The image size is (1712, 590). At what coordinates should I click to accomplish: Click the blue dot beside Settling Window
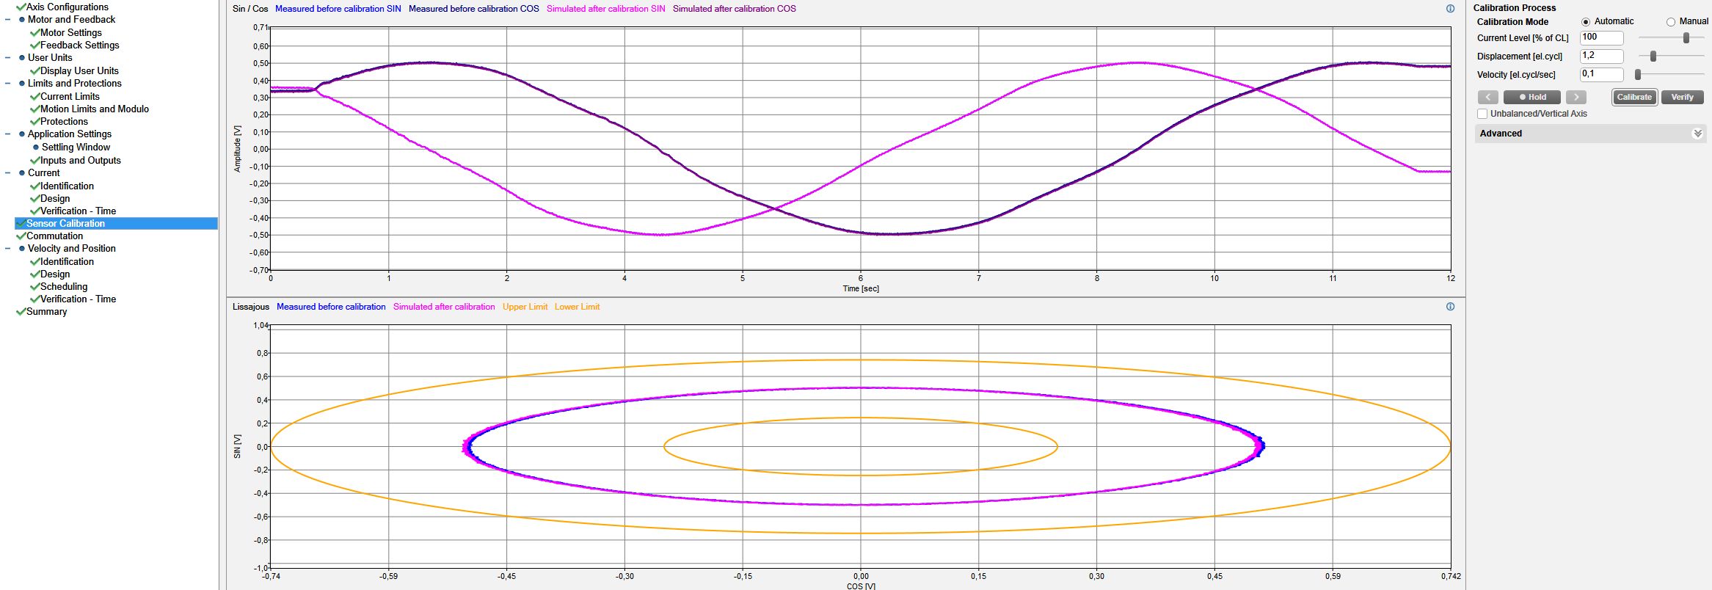click(x=35, y=147)
